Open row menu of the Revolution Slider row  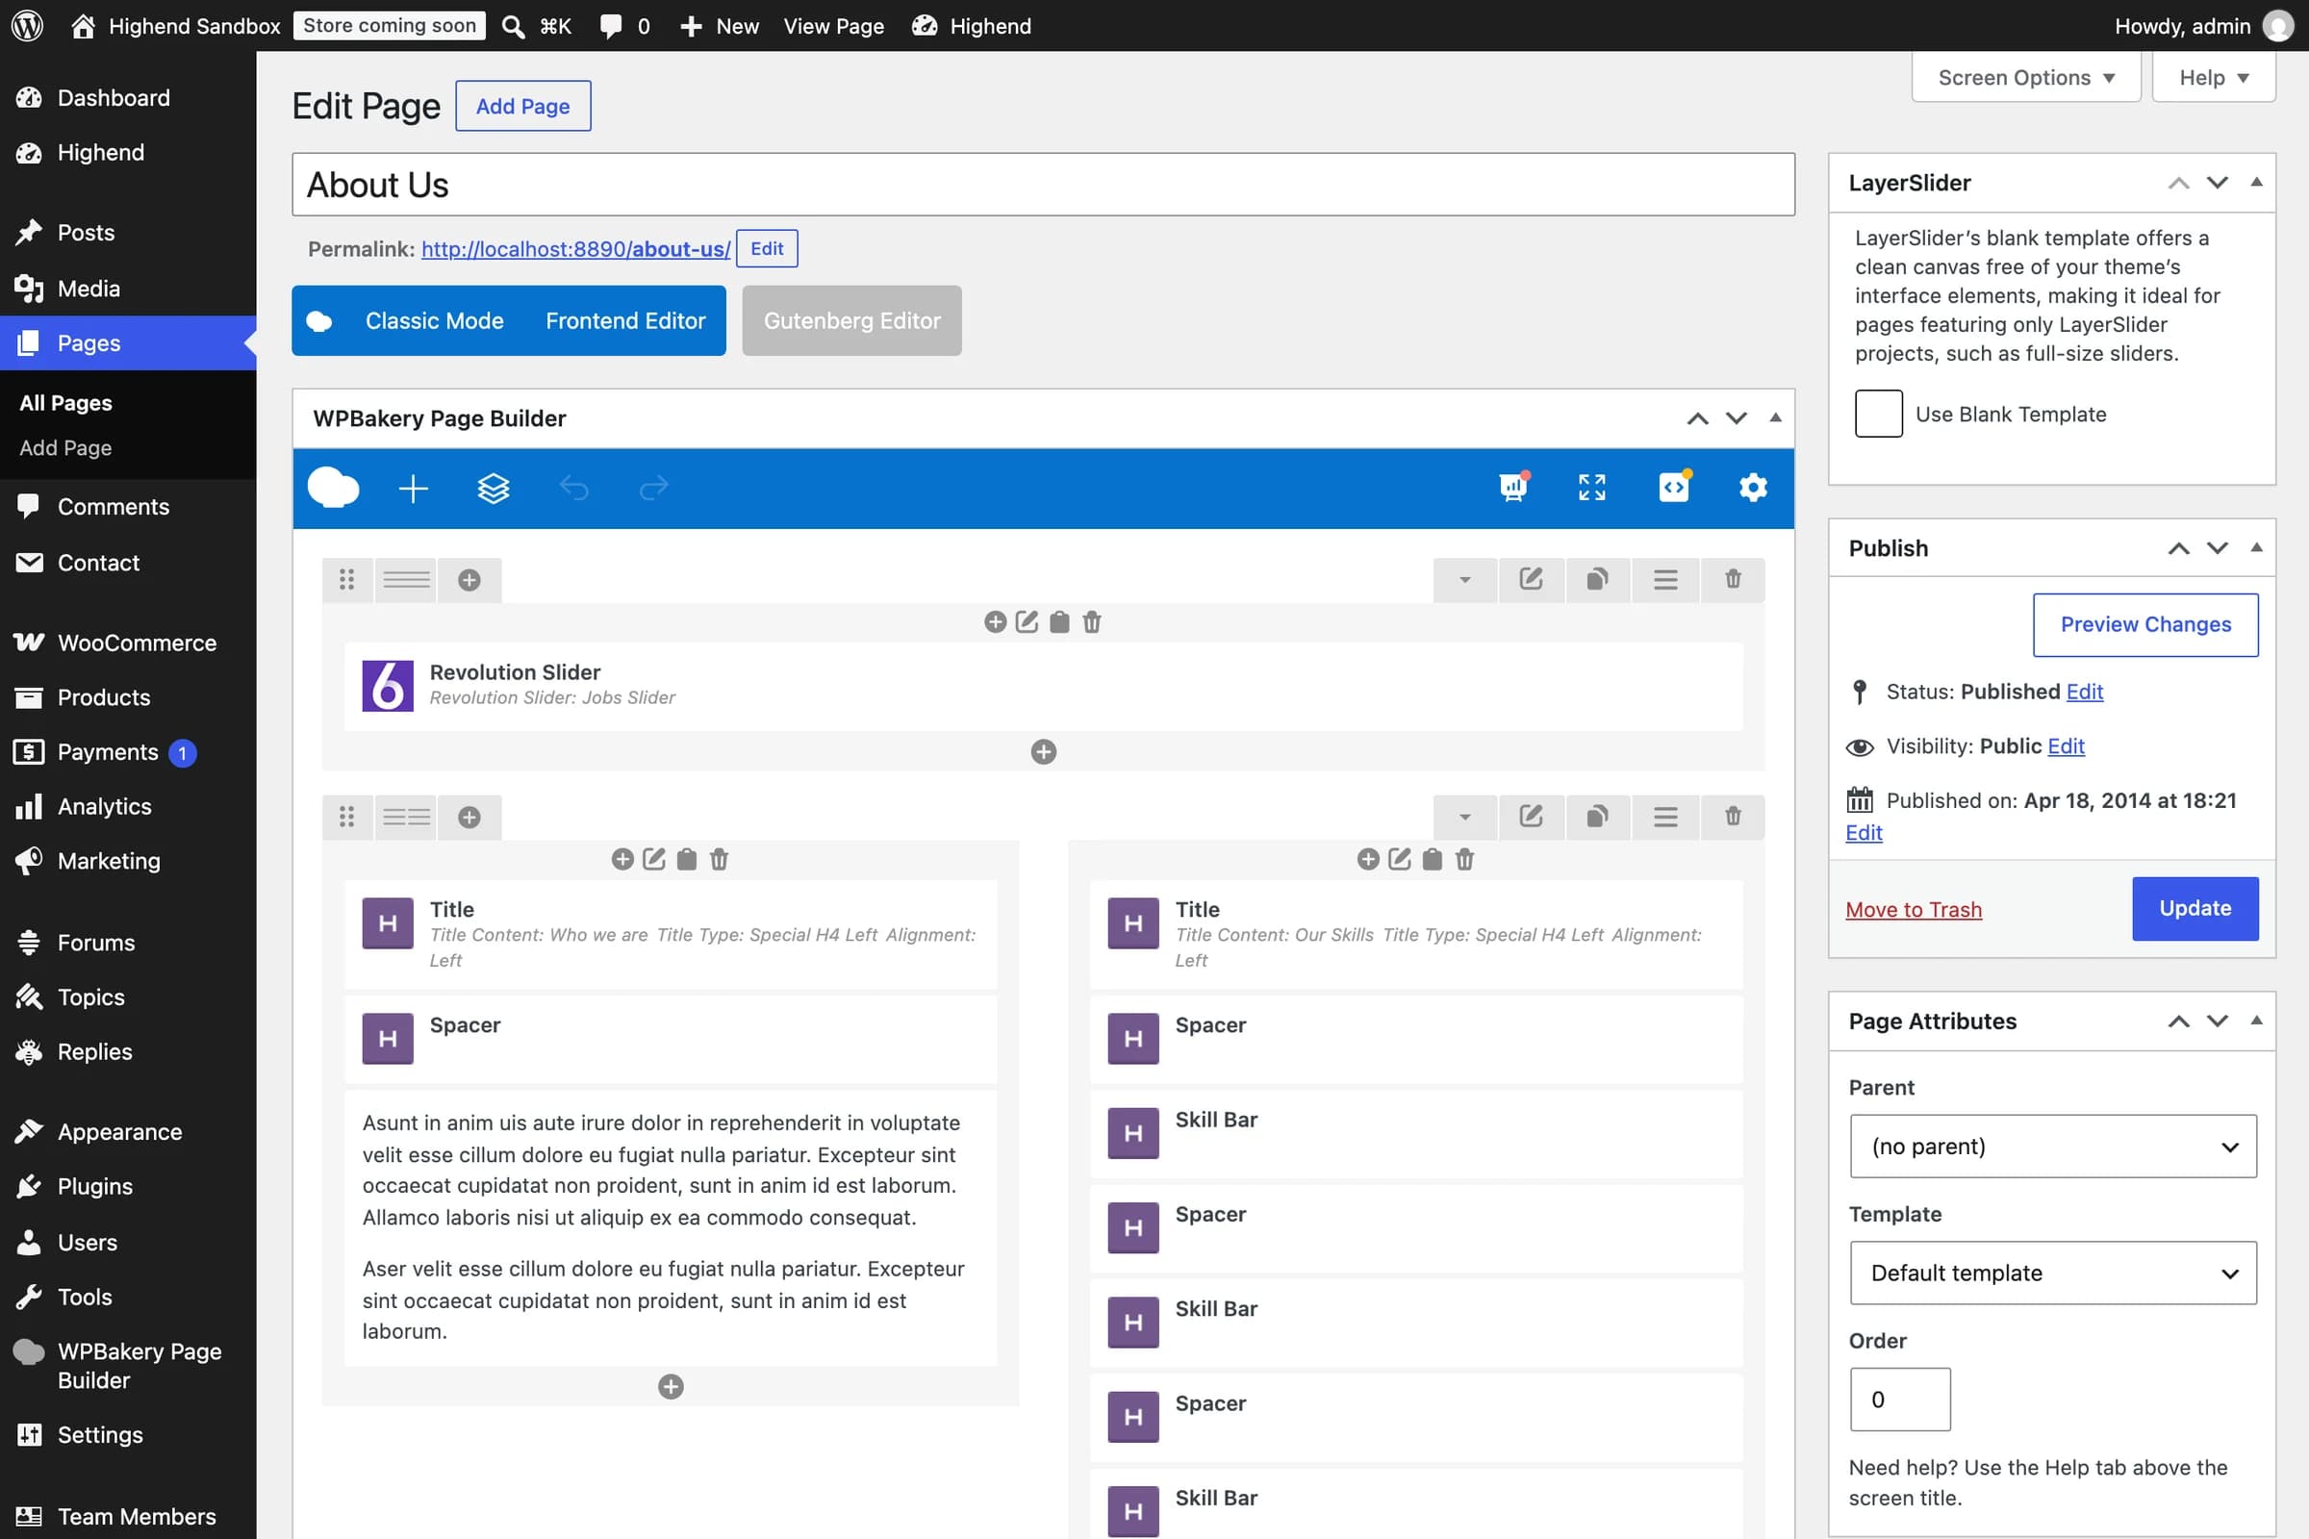pos(1665,579)
